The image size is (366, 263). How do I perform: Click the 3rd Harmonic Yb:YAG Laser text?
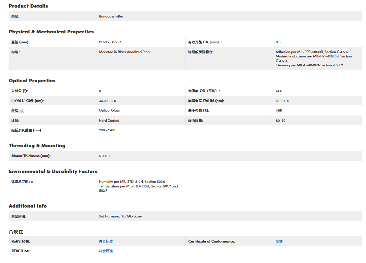click(121, 216)
